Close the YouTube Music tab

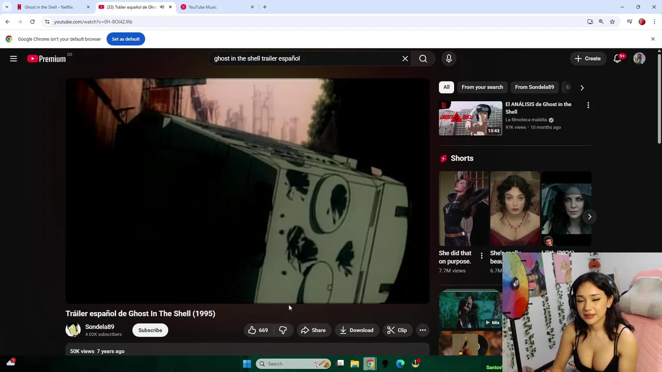pos(252,7)
